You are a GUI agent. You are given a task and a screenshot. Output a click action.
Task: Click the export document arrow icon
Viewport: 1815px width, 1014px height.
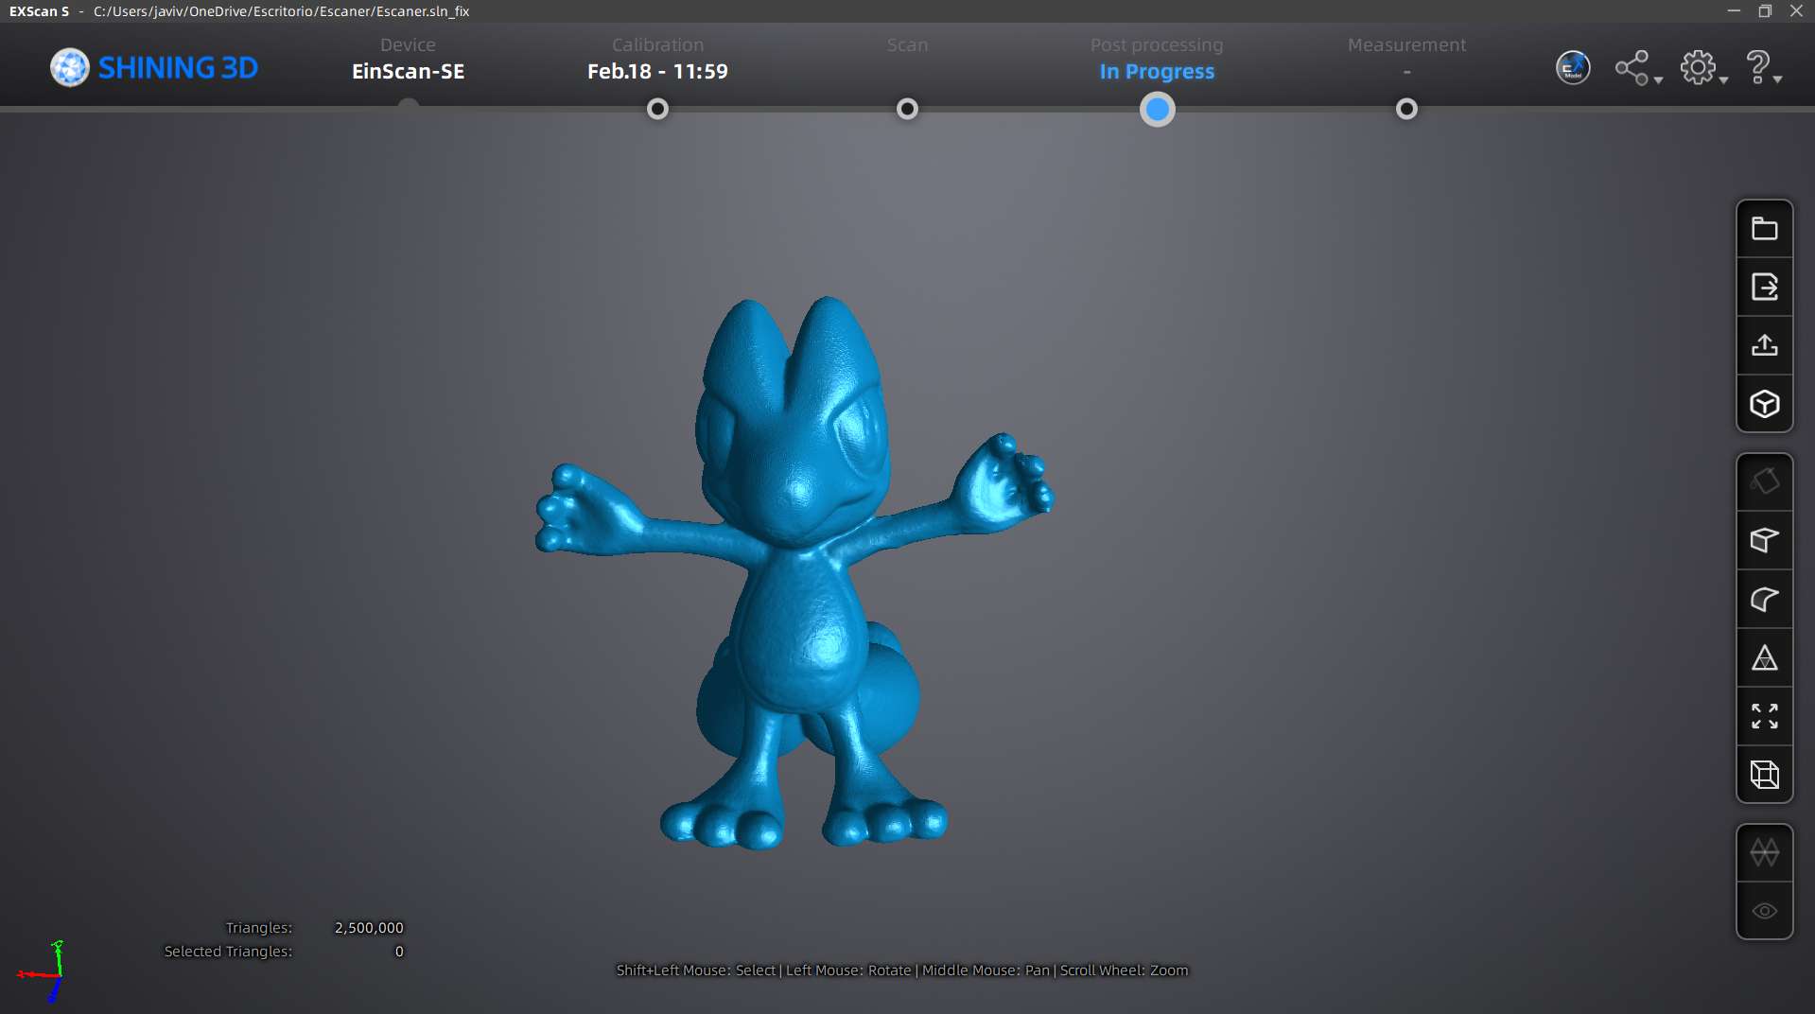[x=1764, y=288]
